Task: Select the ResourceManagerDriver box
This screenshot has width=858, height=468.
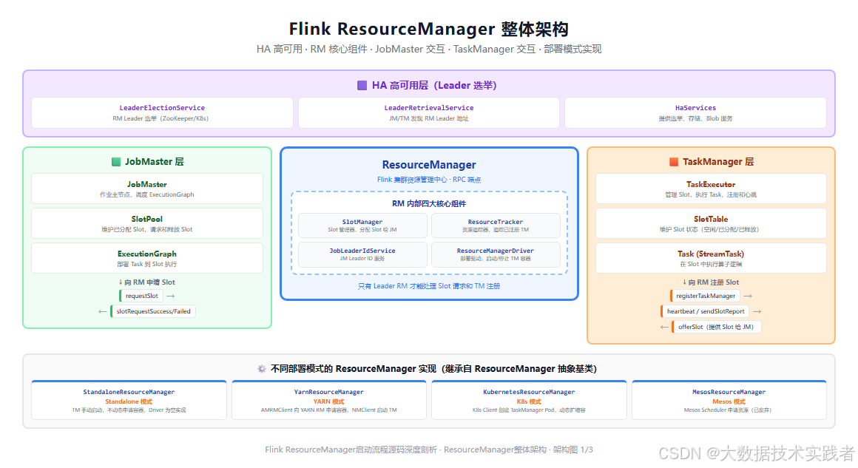Action: coord(496,254)
